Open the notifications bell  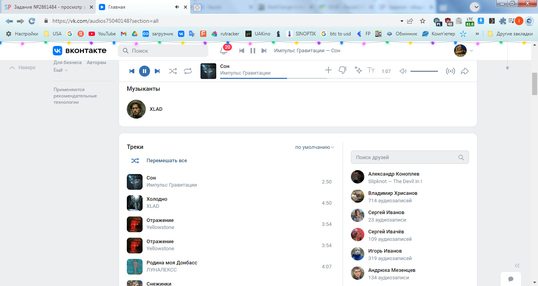pos(224,51)
